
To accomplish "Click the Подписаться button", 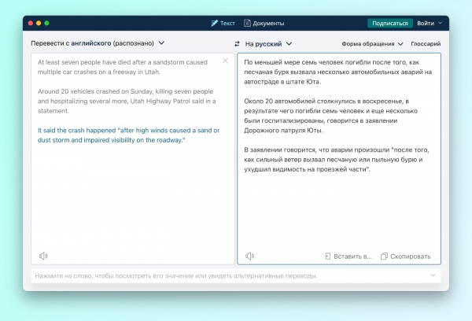I will click(x=390, y=23).
